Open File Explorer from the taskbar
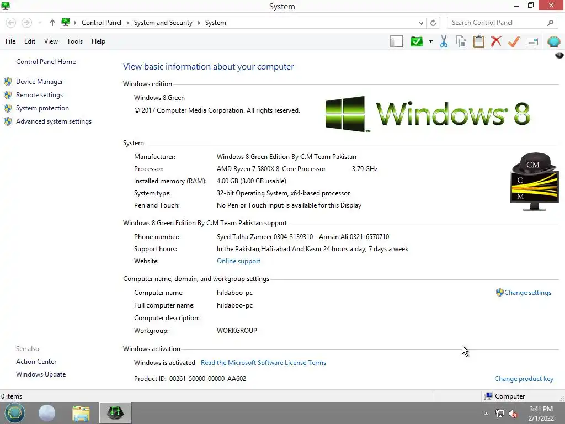Viewport: 565px width, 424px height. 81,413
